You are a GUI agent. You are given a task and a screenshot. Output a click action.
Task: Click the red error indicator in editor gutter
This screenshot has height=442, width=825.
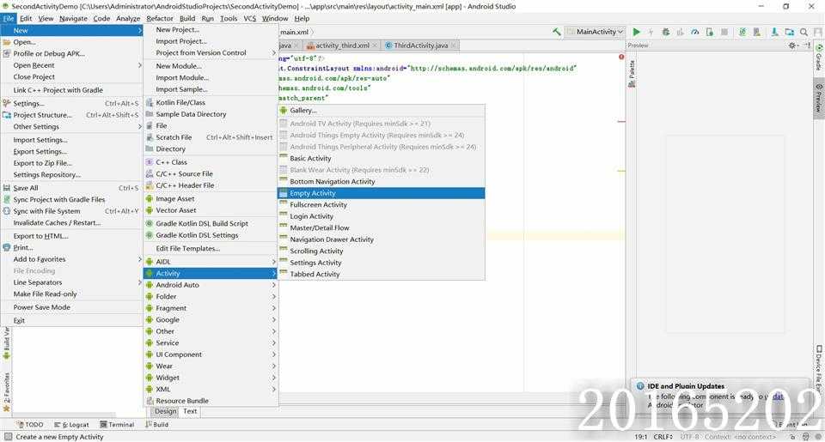tap(621, 57)
